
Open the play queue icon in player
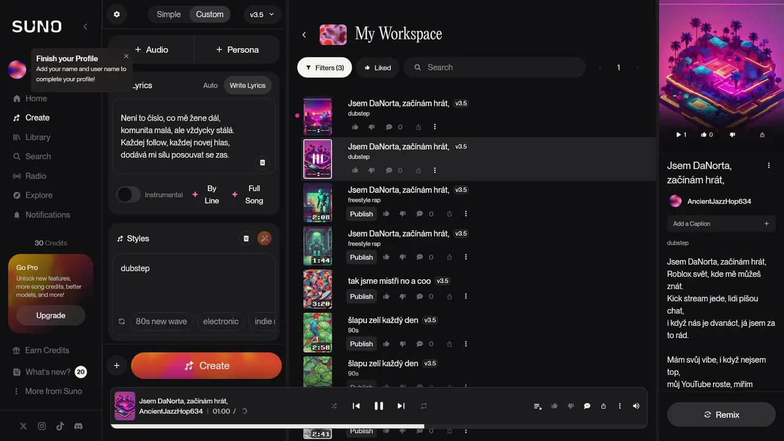click(x=538, y=406)
